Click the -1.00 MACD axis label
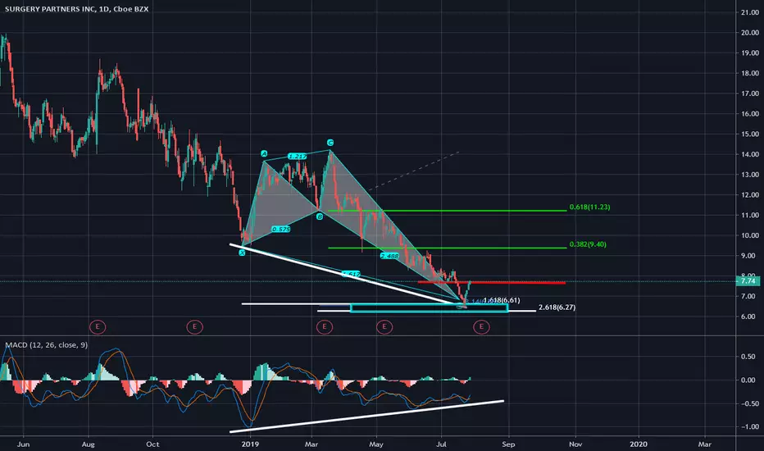 click(x=749, y=426)
